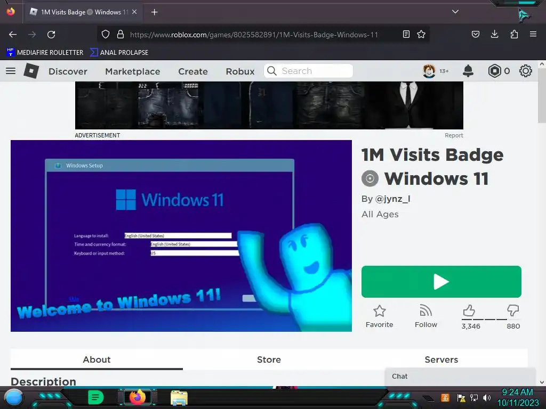Click the taskbar clock 9:24 AM
Viewport: 546px width, 409px height.
point(517,392)
